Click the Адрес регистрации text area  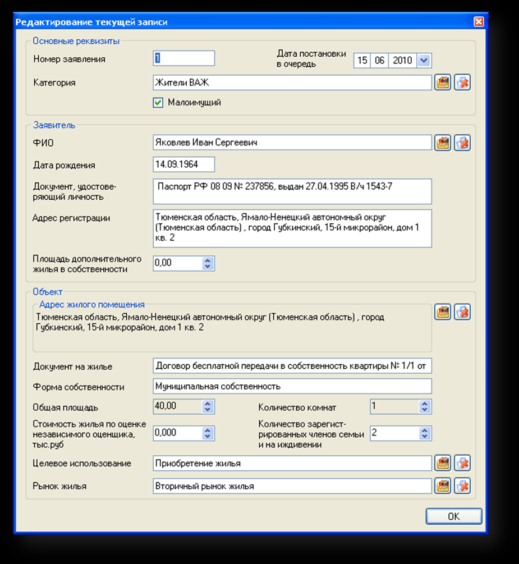[x=292, y=228]
